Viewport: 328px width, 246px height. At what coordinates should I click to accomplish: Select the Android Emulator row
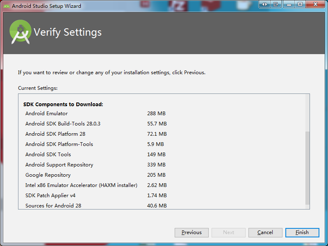click(x=47, y=114)
